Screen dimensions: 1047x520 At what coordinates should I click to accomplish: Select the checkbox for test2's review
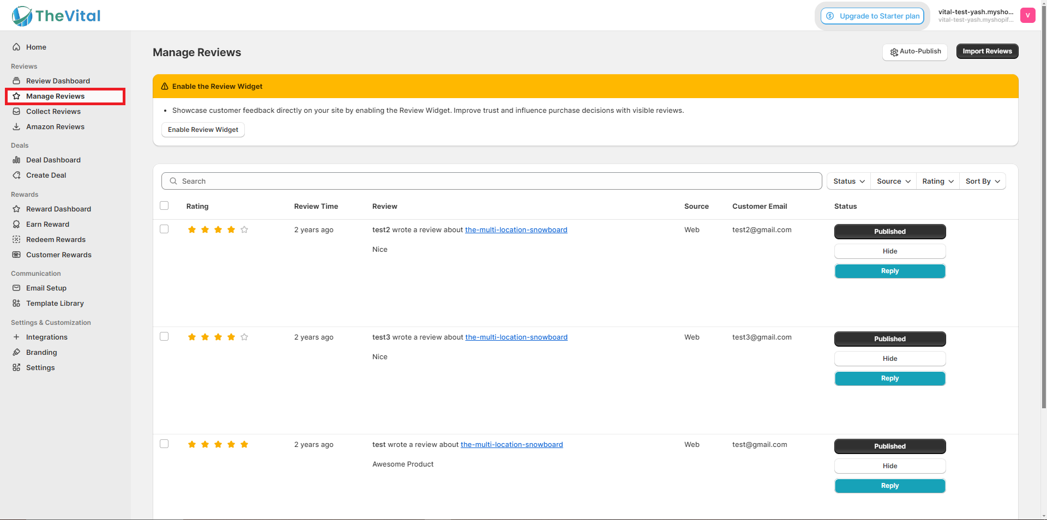click(x=164, y=229)
